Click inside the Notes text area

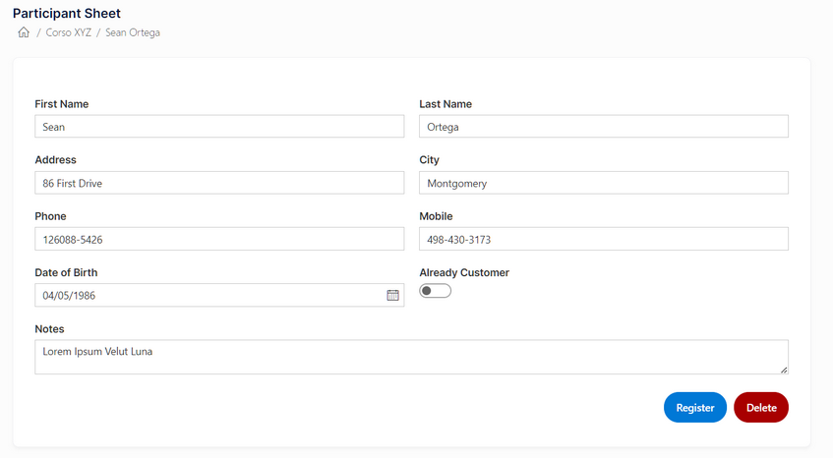pyautogui.click(x=411, y=357)
